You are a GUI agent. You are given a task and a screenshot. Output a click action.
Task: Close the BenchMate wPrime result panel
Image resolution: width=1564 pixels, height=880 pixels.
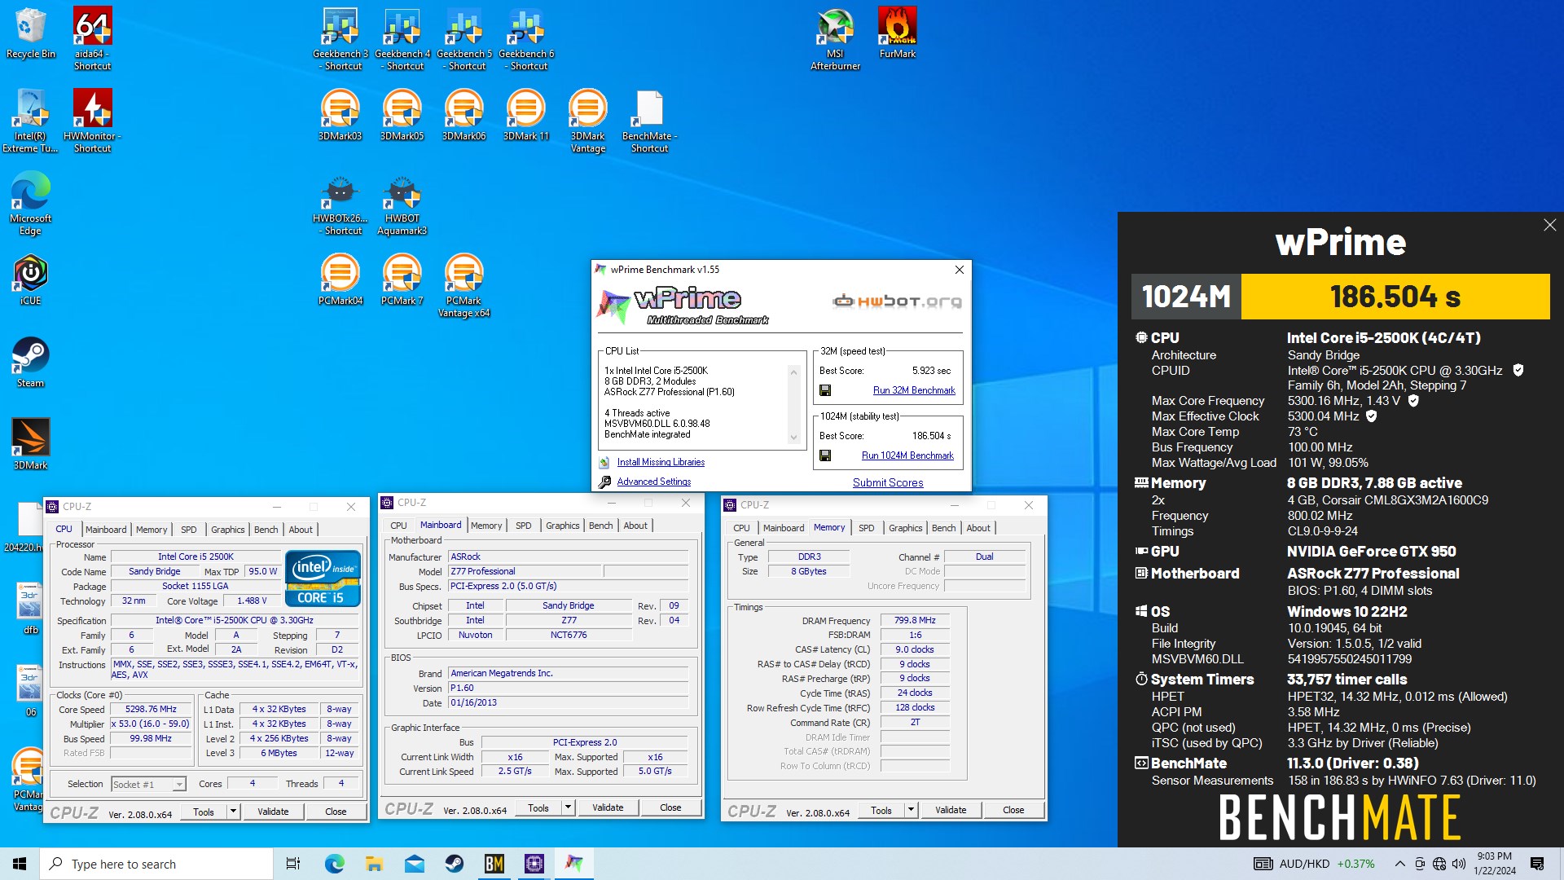[x=1549, y=225]
